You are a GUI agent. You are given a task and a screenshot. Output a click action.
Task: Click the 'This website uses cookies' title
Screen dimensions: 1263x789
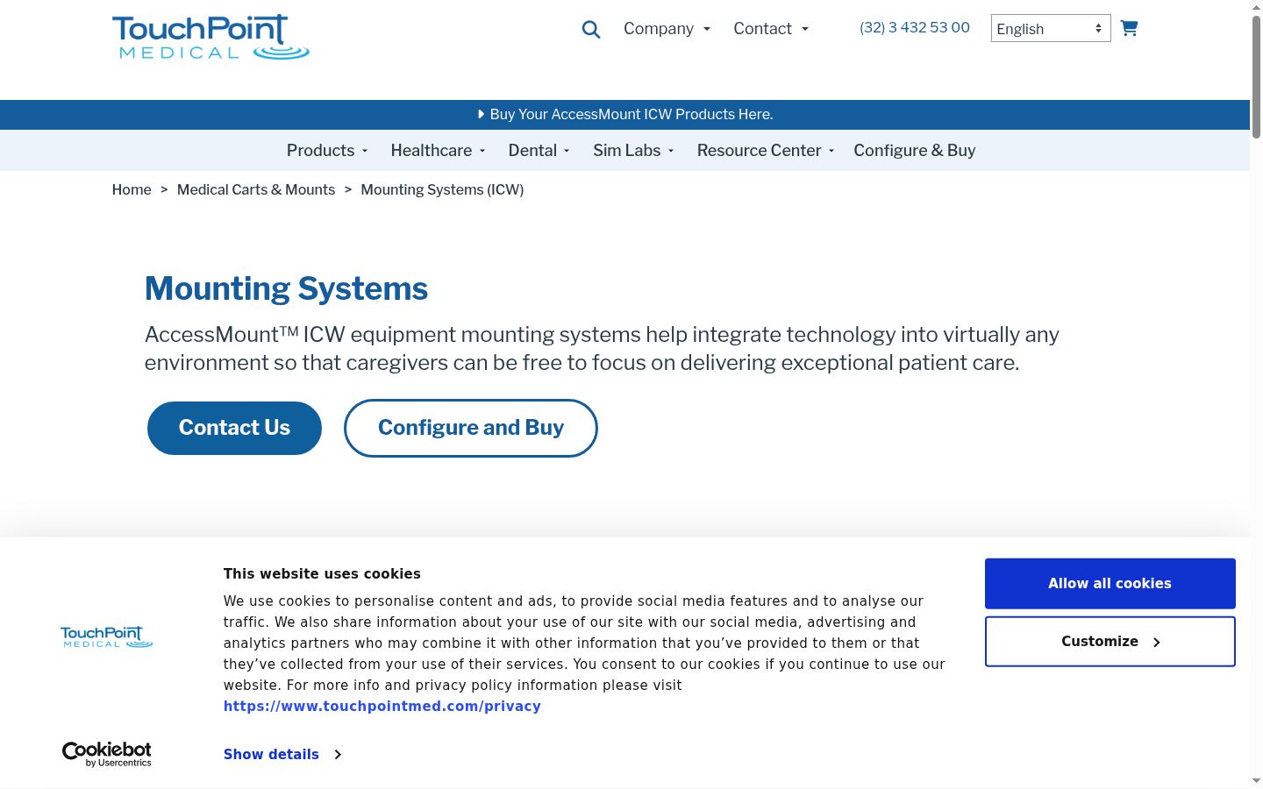pyautogui.click(x=322, y=574)
